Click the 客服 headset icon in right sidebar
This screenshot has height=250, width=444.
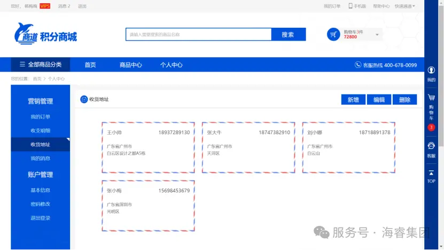431,146
